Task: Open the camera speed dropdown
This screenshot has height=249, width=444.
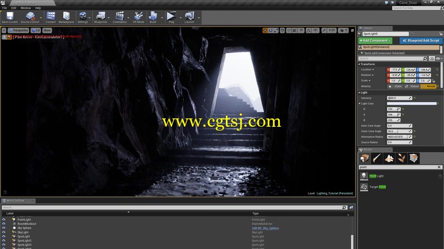Action: [x=343, y=30]
